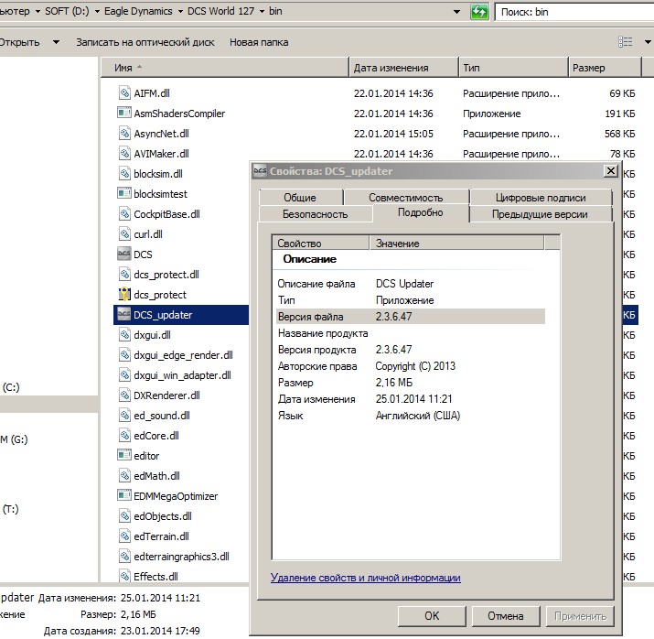
Task: Open the Удаление свойств и личной информации link
Action: pyautogui.click(x=365, y=578)
